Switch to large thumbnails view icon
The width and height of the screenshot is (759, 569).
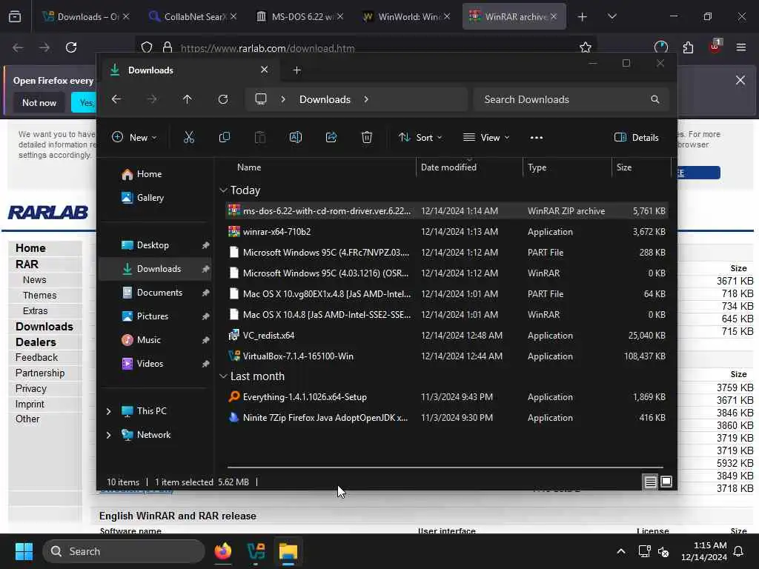[666, 482]
